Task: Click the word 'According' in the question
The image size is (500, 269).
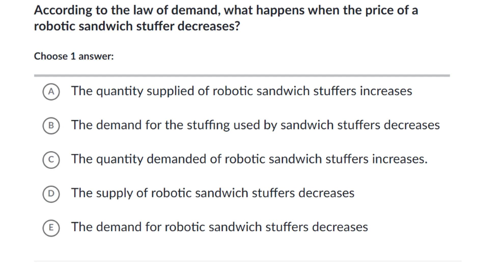Action: [63, 11]
